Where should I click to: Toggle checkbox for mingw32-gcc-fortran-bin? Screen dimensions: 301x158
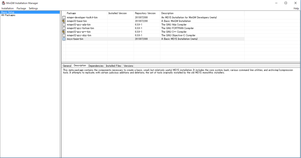click(x=64, y=28)
